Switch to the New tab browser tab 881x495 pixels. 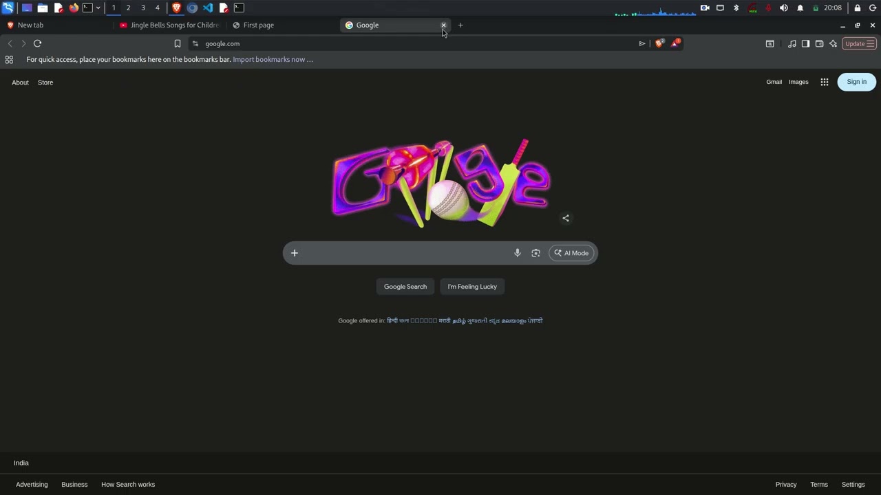pyautogui.click(x=56, y=25)
